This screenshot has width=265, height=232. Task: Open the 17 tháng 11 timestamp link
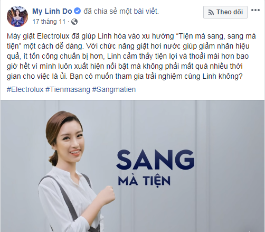[x=49, y=22]
